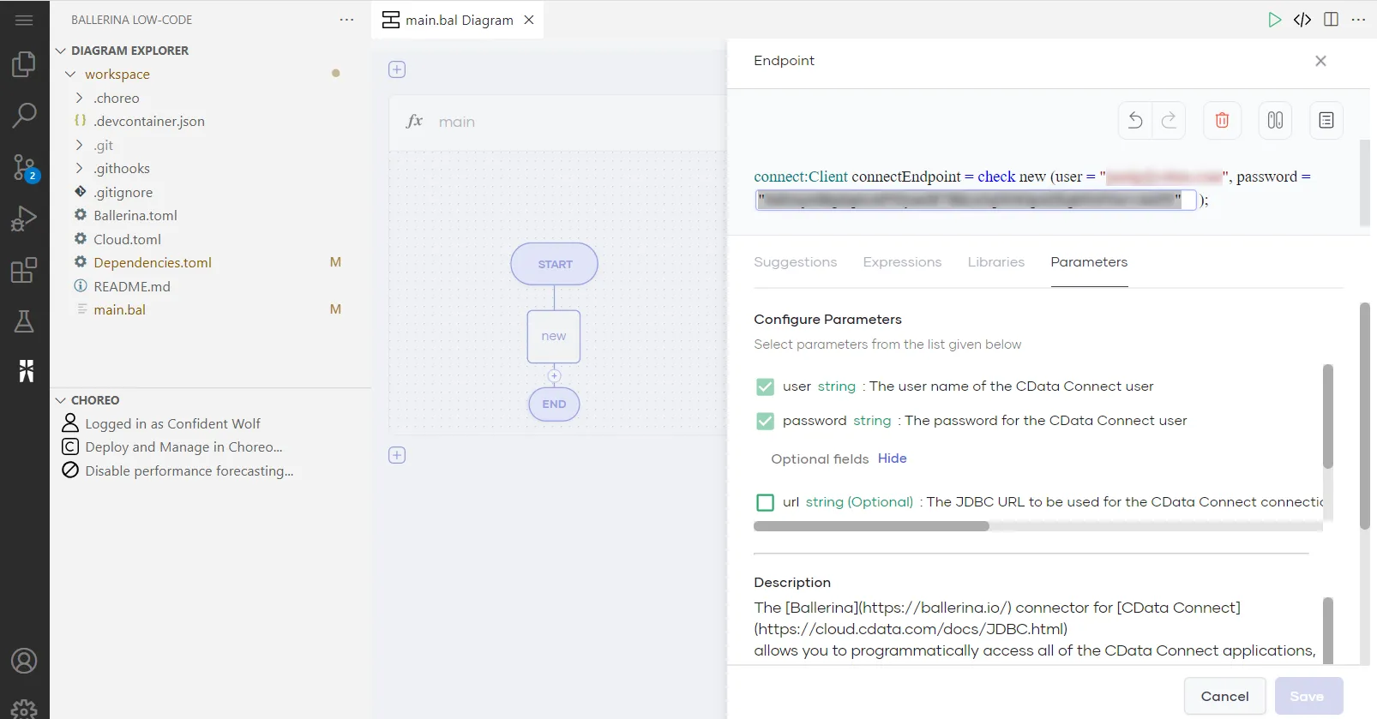Uncheck the user parameter checkbox
This screenshot has width=1377, height=719.
[x=765, y=387]
